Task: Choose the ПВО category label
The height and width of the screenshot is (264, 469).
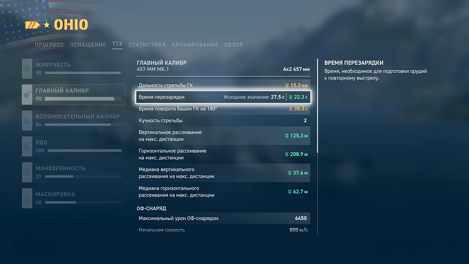Action: coord(41,143)
